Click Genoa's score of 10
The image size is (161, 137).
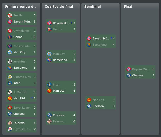(x=34, y=37)
